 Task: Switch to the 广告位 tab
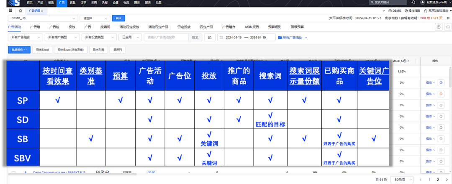54,27
